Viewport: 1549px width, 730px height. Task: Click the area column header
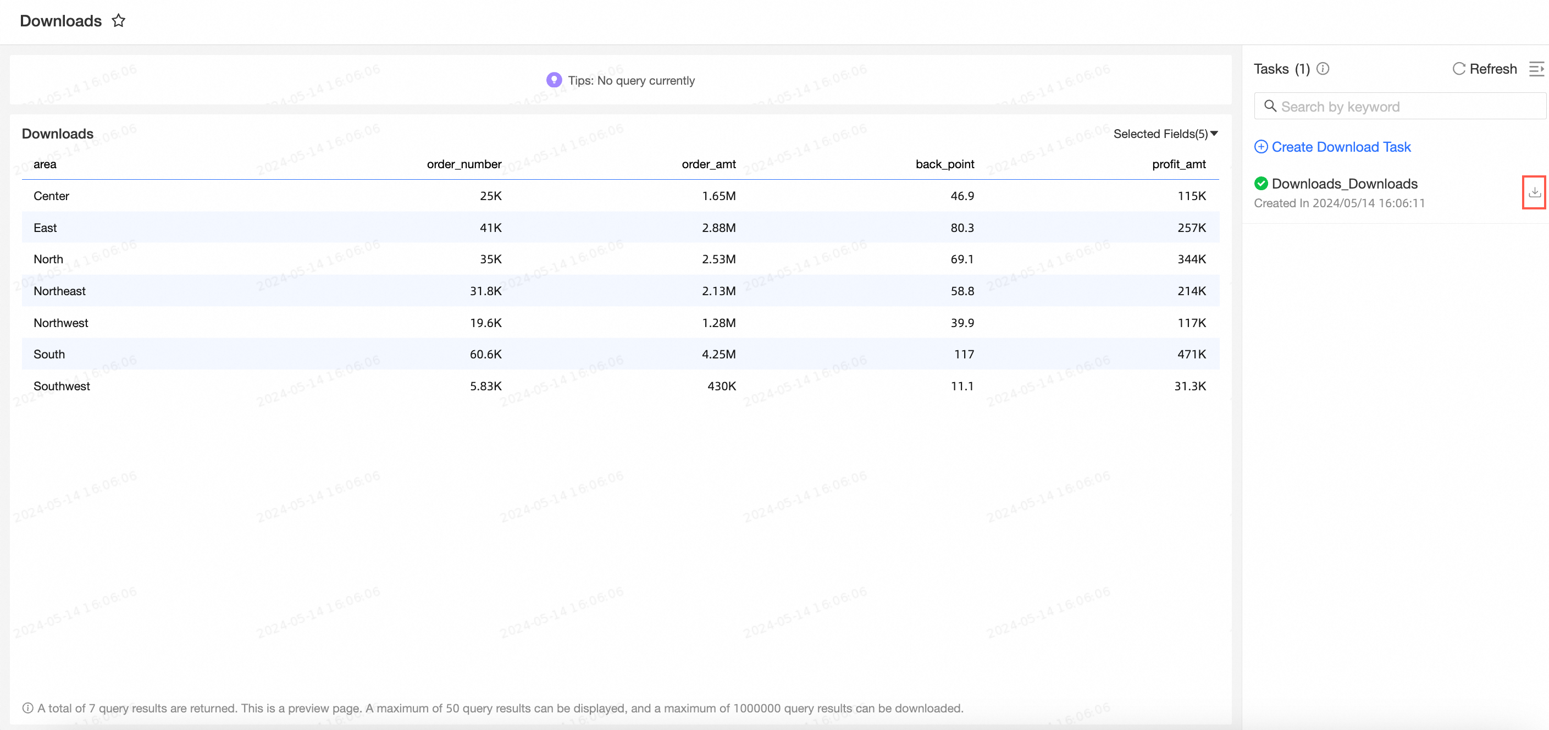[x=45, y=164]
